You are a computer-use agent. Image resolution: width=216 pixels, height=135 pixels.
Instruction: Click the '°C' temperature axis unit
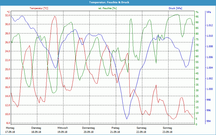pyautogui.click(x=9, y=12)
